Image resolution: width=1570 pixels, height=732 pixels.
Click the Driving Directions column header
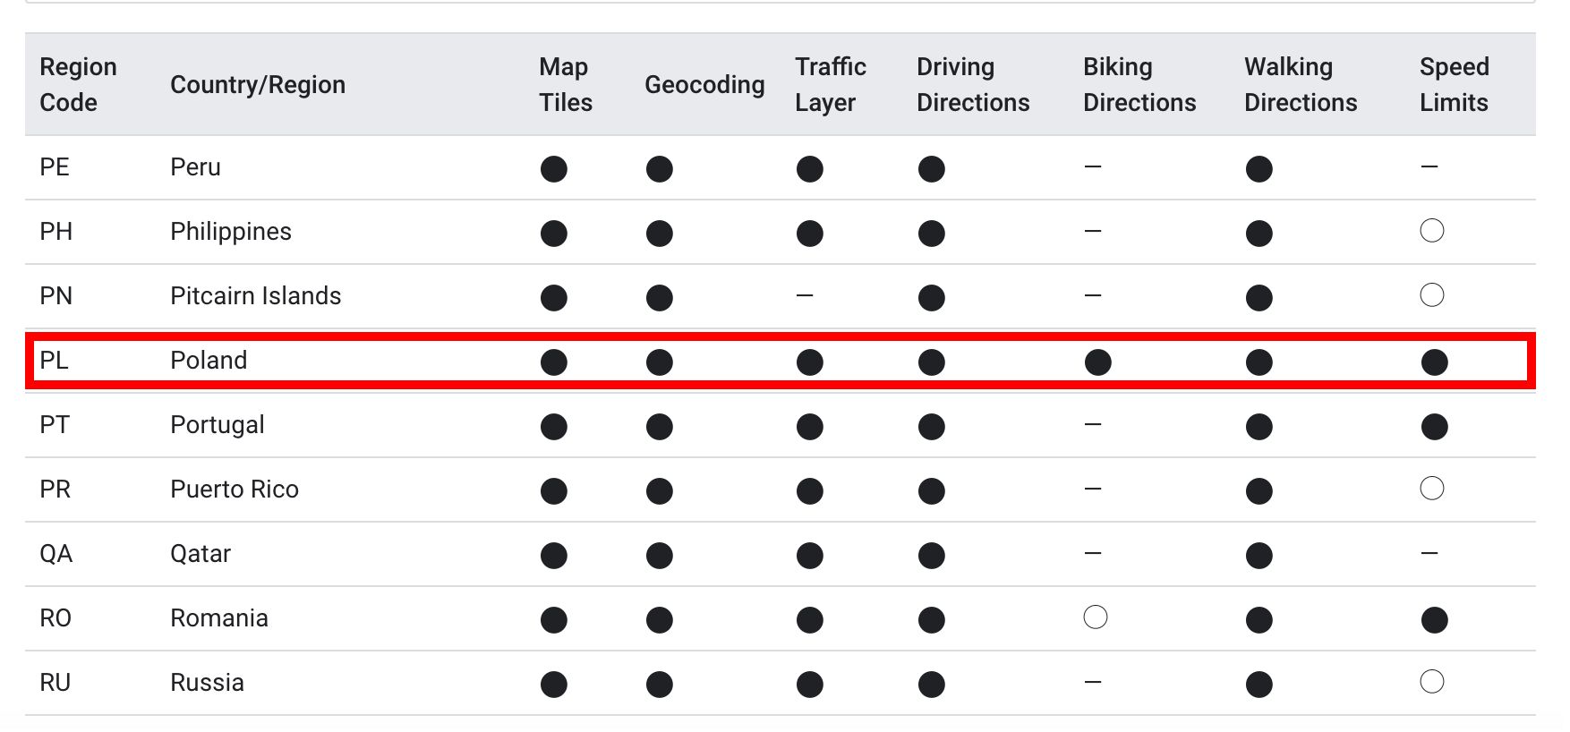973,84
